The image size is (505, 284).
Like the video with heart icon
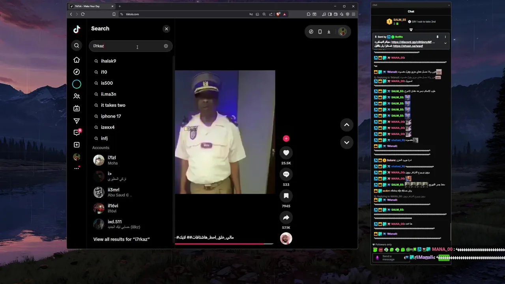[286, 153]
